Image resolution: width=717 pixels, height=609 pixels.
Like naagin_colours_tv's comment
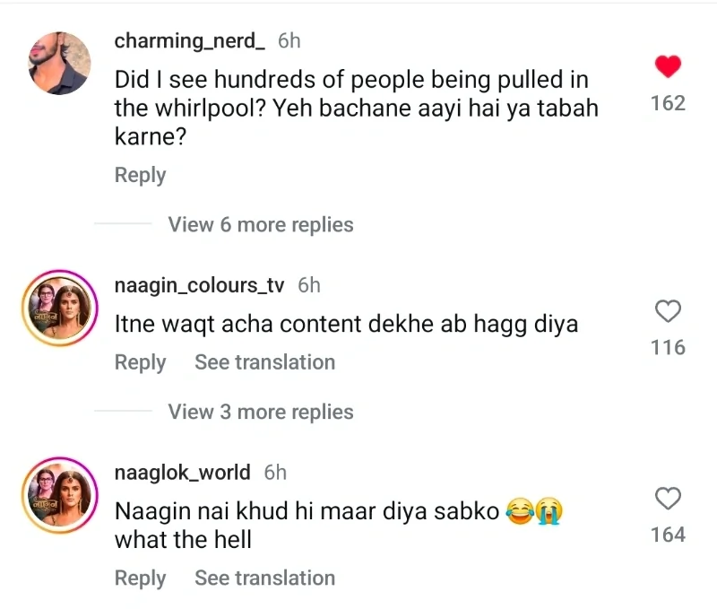[668, 311]
